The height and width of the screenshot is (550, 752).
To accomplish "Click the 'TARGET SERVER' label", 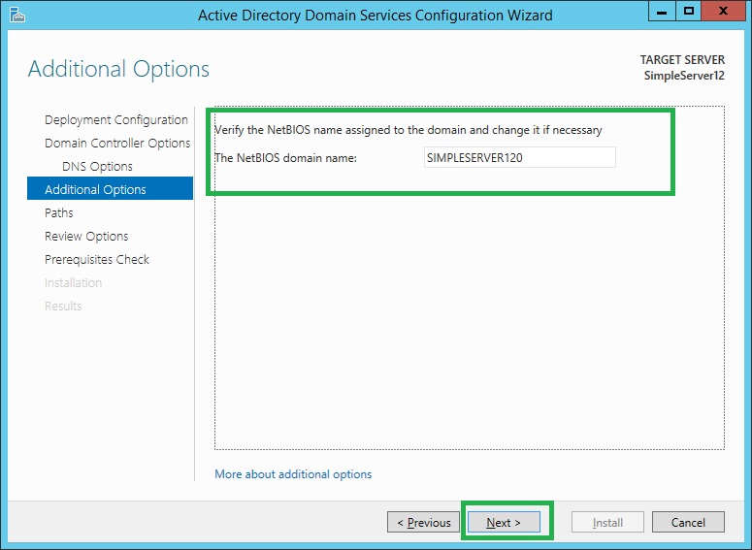I will (x=682, y=60).
